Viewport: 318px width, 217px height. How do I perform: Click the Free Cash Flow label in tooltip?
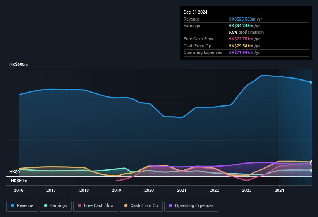coord(198,39)
